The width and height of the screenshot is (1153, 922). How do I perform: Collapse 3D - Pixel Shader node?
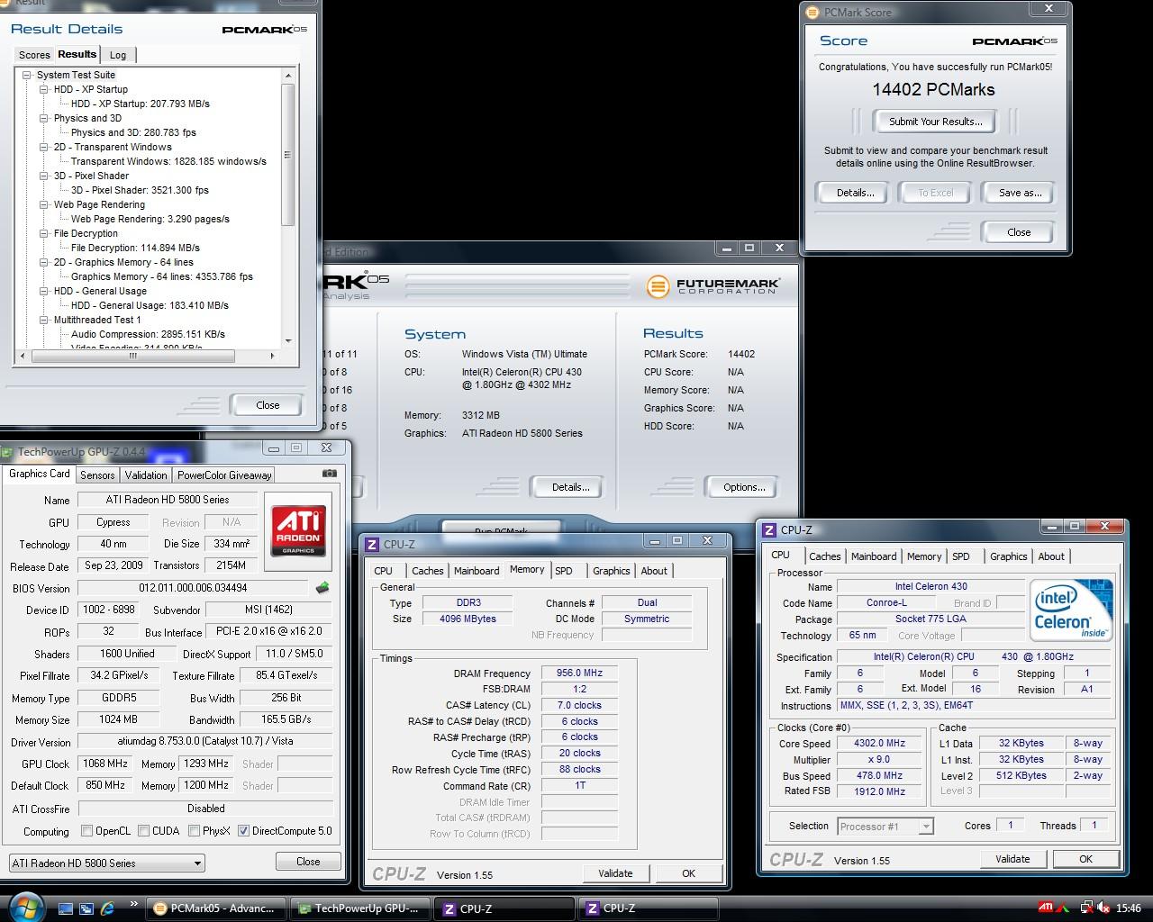(x=44, y=176)
